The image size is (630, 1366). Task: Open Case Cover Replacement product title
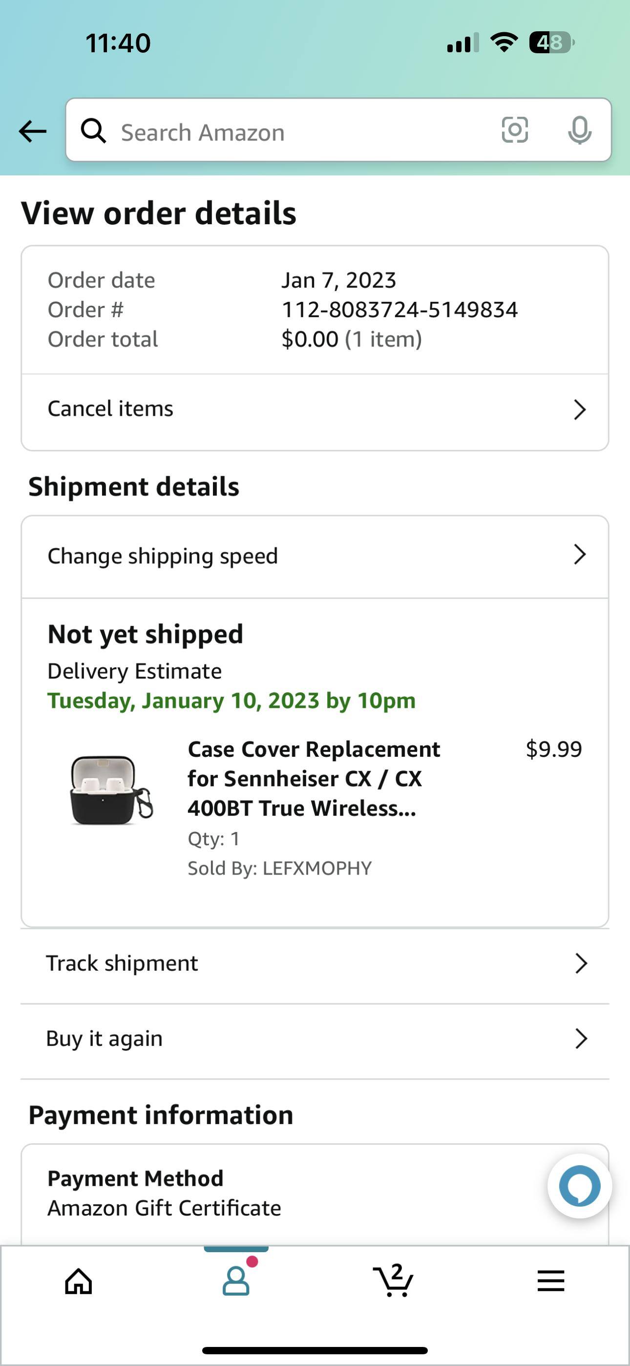click(314, 778)
